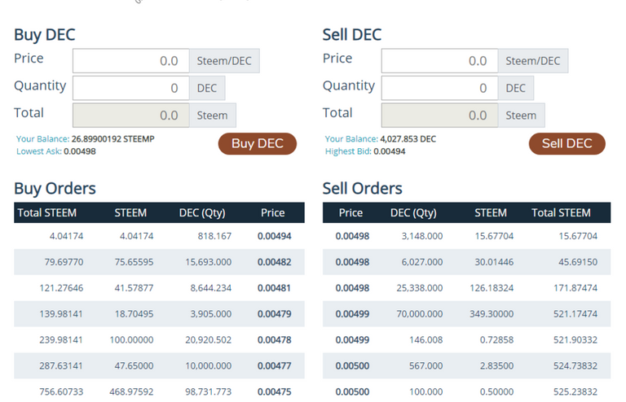Click buy order total 139.98141
The image size is (626, 402).
point(61,314)
